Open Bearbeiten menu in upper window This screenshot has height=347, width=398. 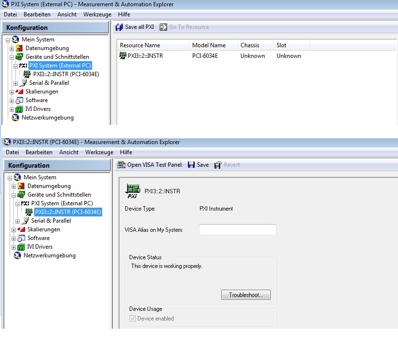(x=37, y=14)
